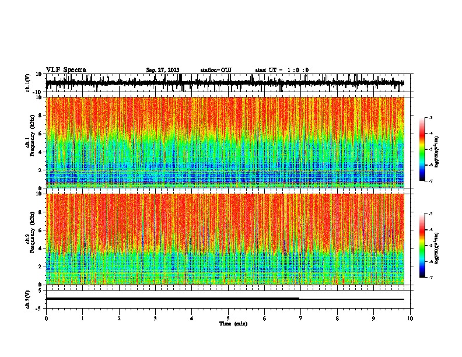Click the ch.1 color scale PSD units label
Screen dimensions: 462x357
[437, 152]
